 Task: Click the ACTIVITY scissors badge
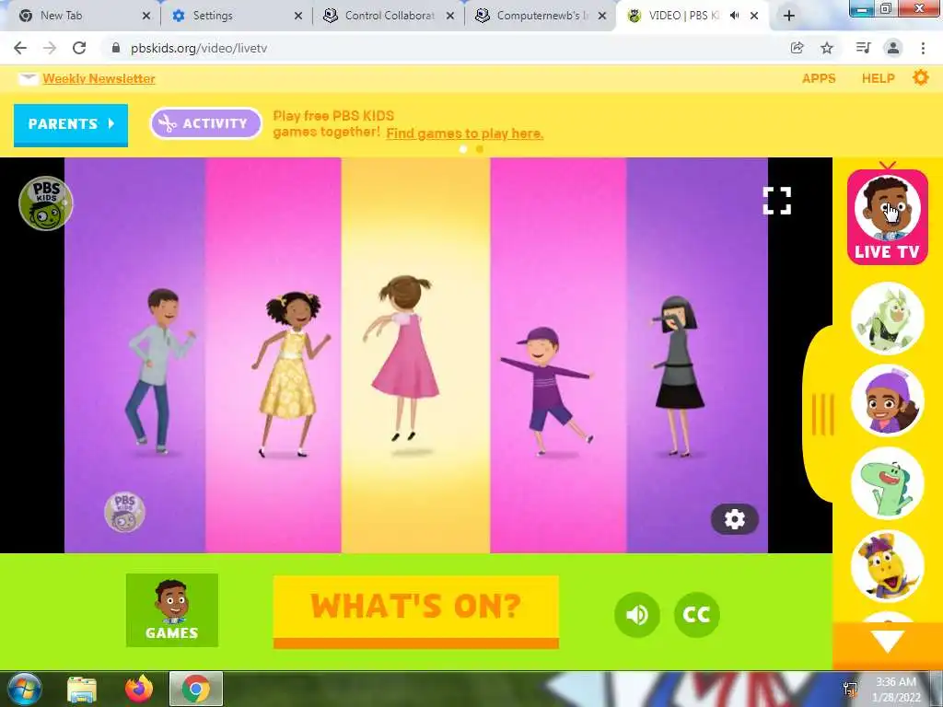(205, 123)
